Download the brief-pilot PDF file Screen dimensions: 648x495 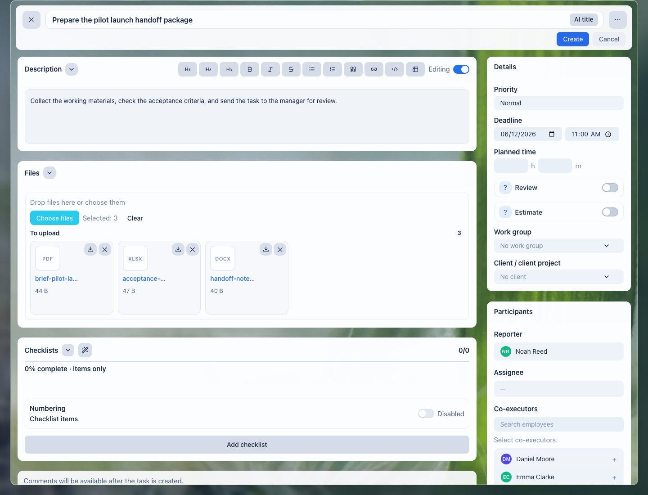pos(90,249)
